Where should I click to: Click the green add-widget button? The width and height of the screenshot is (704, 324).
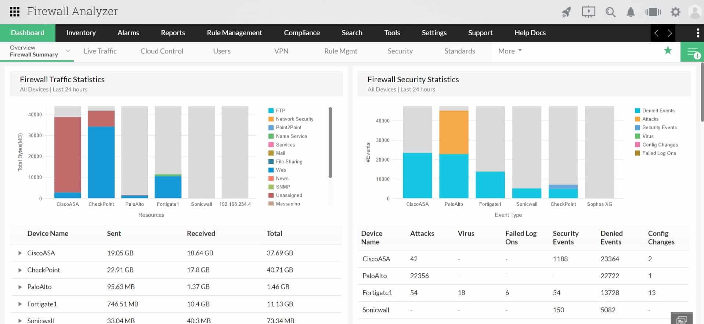[x=692, y=52]
